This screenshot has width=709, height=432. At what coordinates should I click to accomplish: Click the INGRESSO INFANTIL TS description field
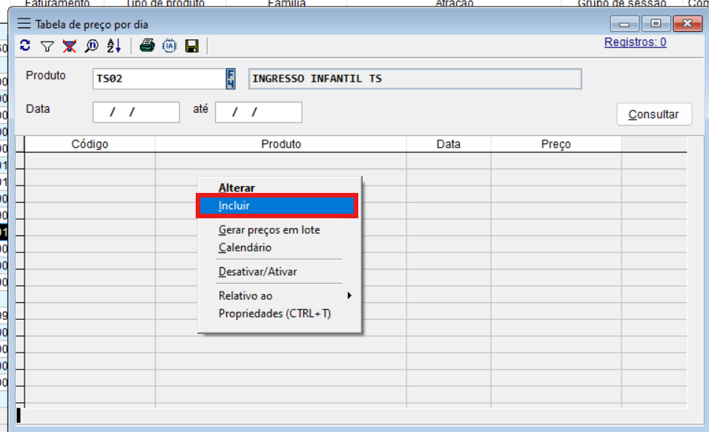click(415, 79)
